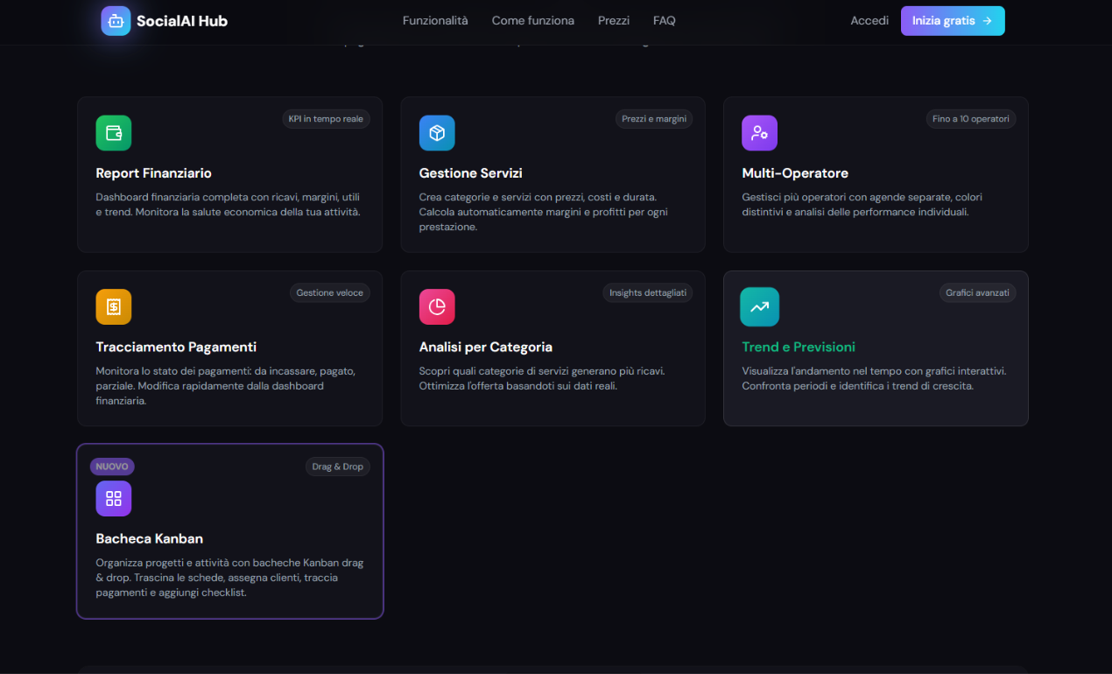Screen dimensions: 1112x674
Task: Click the Accedi link
Action: click(869, 20)
